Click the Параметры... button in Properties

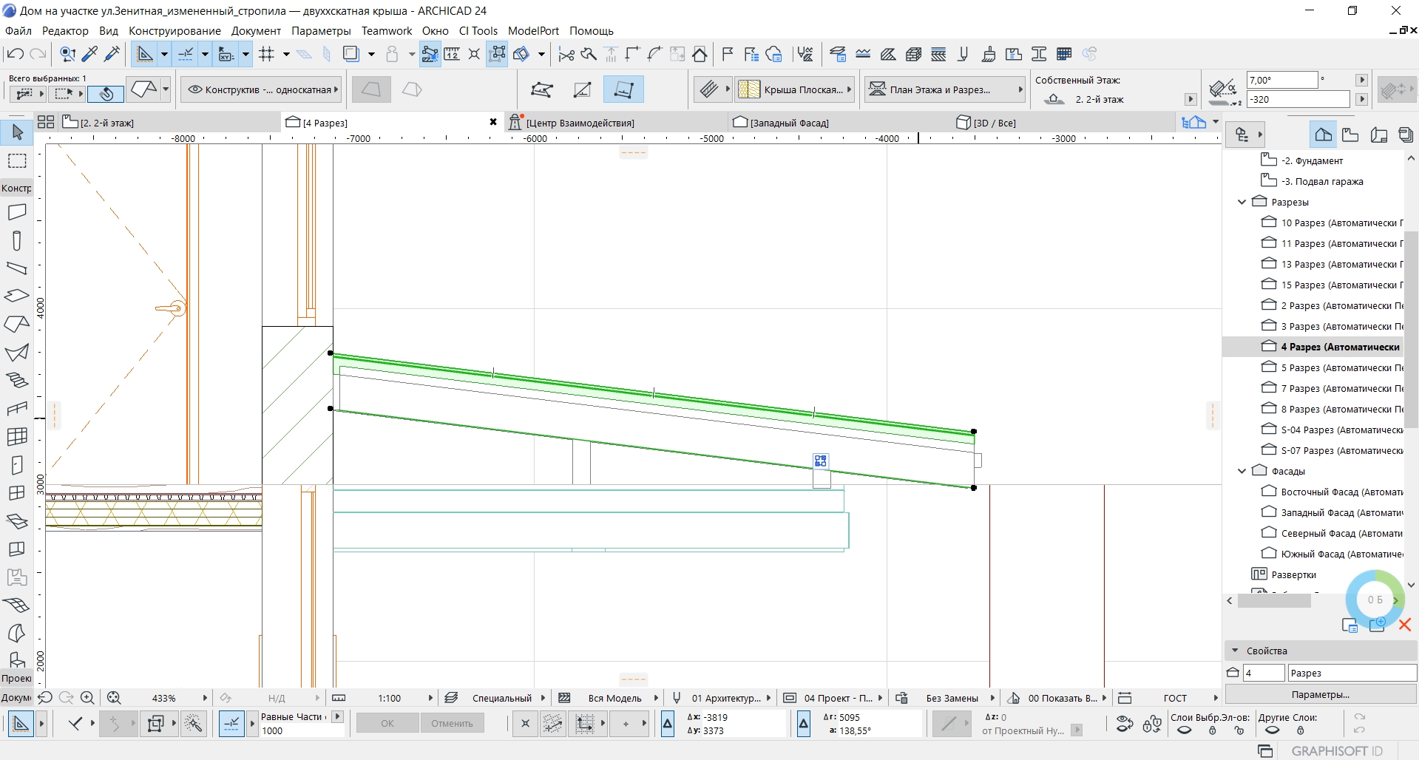[x=1321, y=695]
